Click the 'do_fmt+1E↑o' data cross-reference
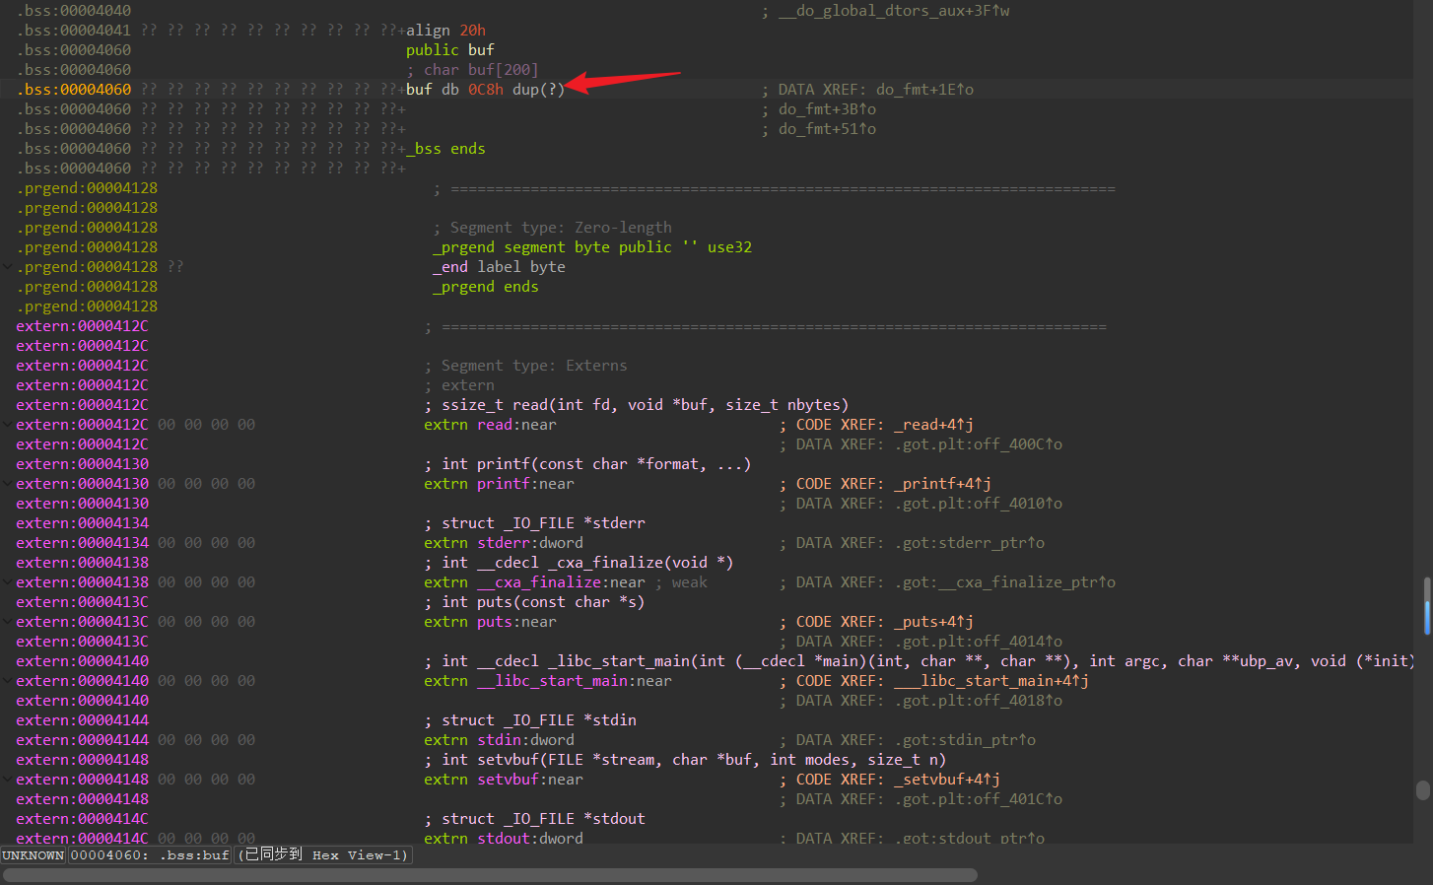 pos(924,89)
